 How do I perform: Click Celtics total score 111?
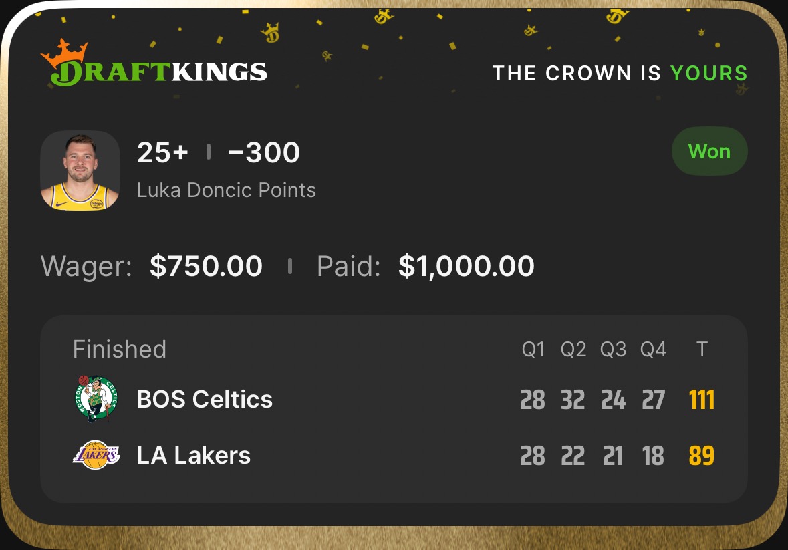[702, 400]
